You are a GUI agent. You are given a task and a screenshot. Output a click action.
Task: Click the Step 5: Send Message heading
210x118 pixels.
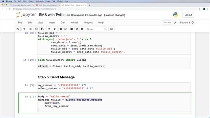pos(56,77)
